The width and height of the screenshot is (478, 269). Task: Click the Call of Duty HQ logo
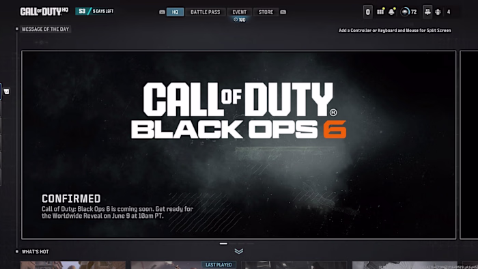click(44, 12)
